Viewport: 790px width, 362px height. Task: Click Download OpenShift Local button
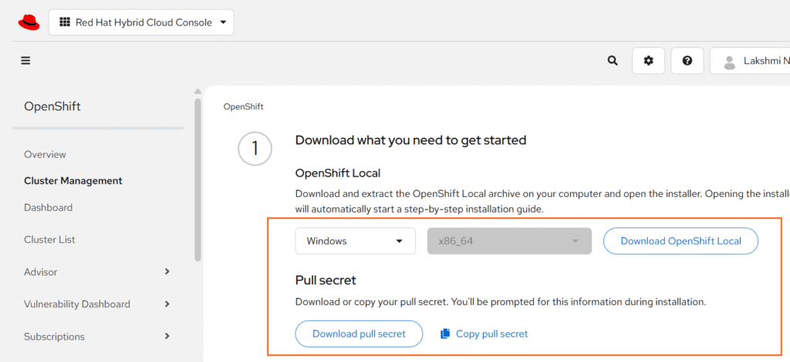point(680,241)
